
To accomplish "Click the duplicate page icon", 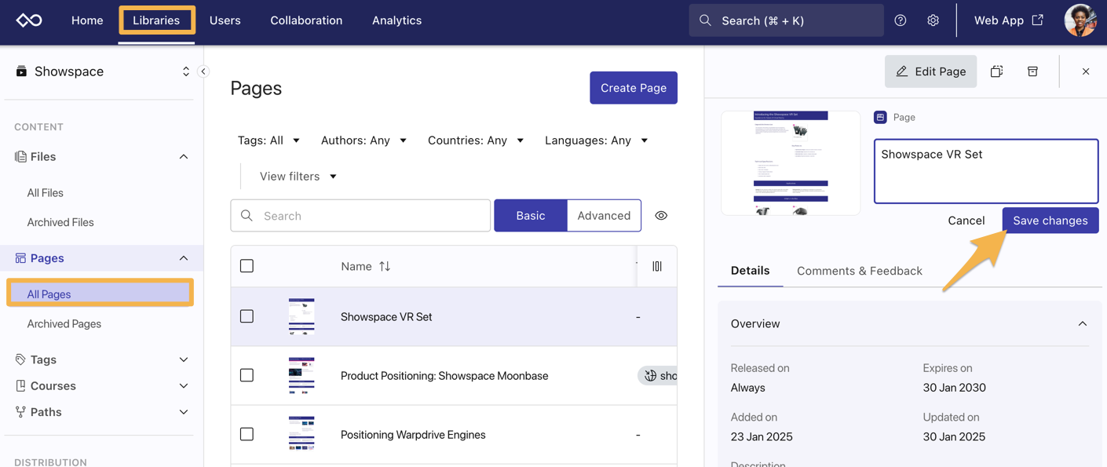I will (x=996, y=71).
